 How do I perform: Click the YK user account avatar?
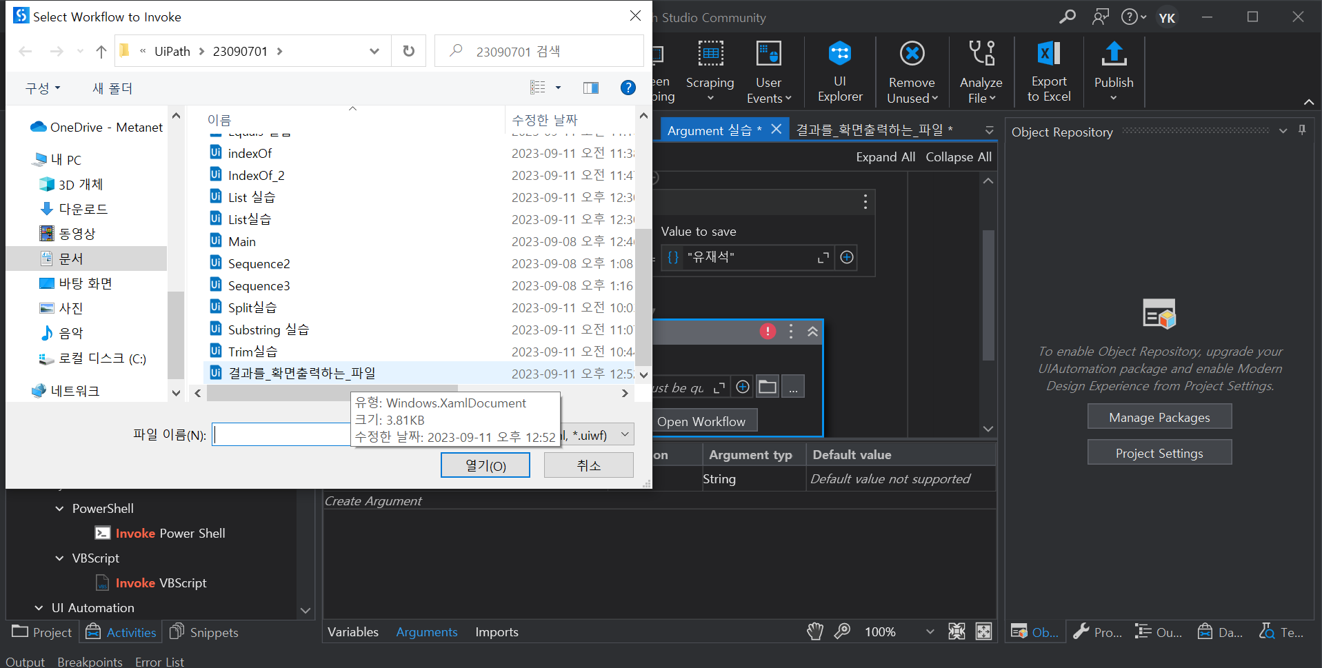point(1167,17)
